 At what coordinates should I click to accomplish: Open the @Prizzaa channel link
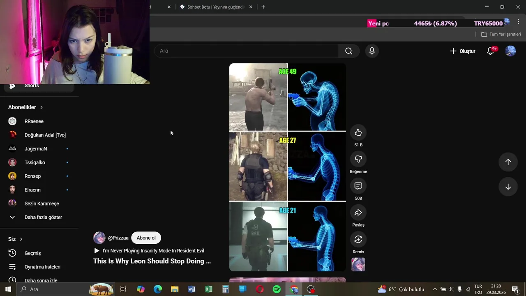pos(118,238)
